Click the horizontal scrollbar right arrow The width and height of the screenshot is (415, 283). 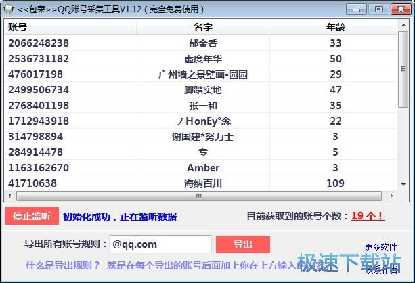click(x=391, y=196)
